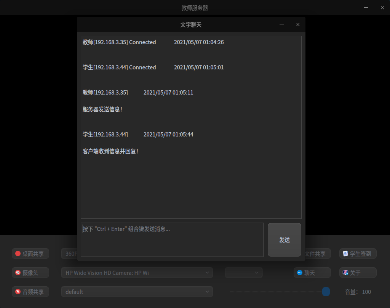Open the 学生签到 student check-in button
Viewport: 390px width, 308px height.
(358, 254)
